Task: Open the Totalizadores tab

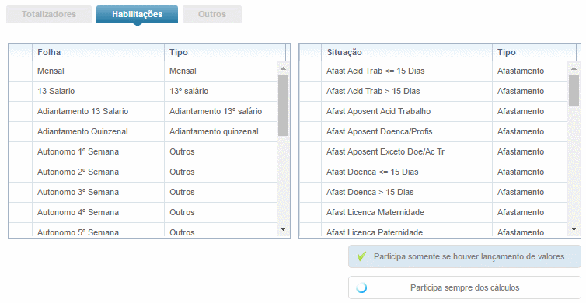Action: tap(49, 14)
